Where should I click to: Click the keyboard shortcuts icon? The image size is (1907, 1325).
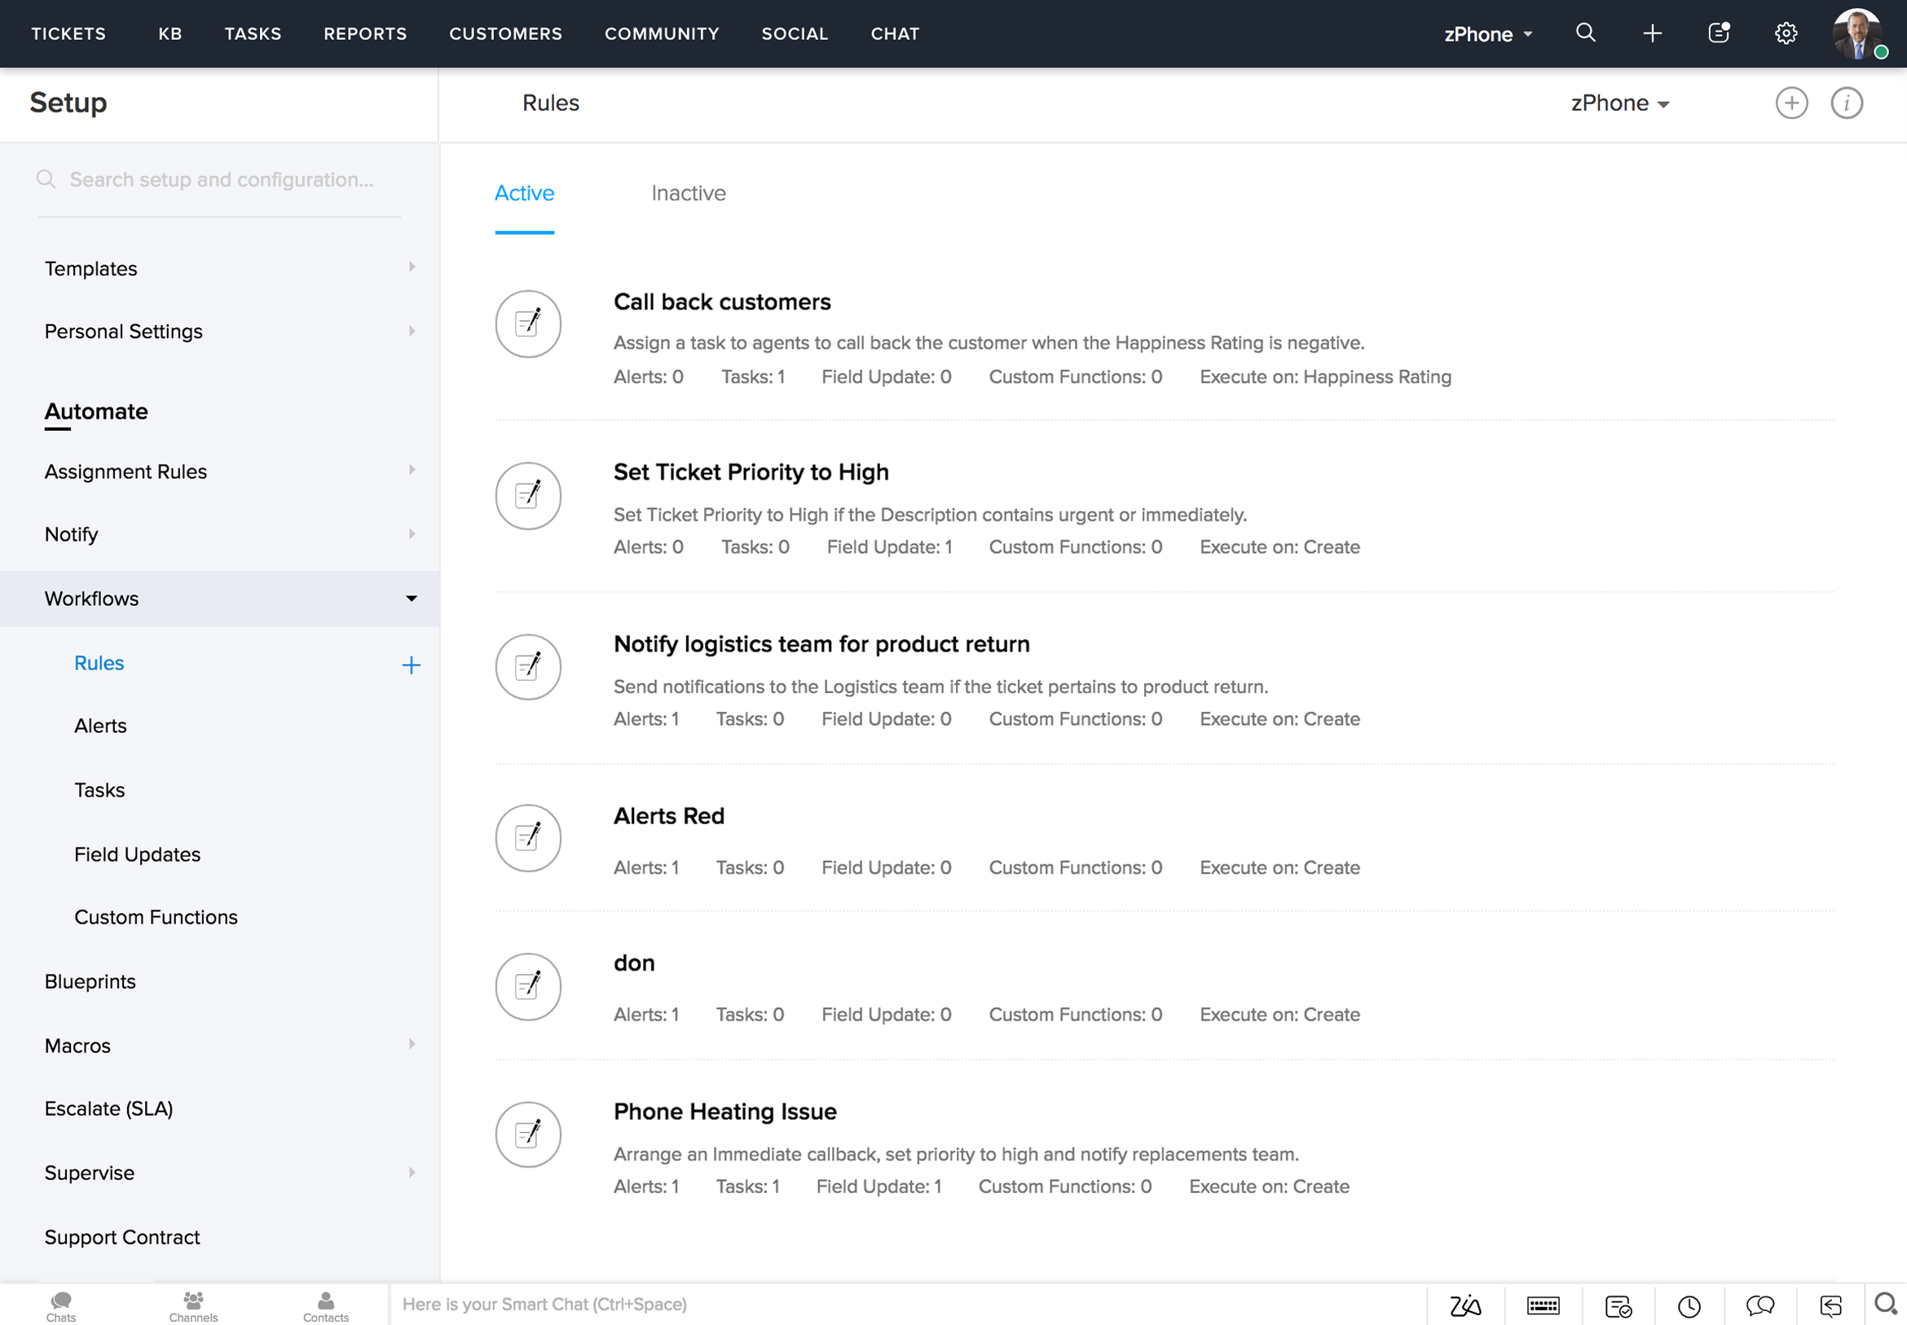[x=1543, y=1306]
